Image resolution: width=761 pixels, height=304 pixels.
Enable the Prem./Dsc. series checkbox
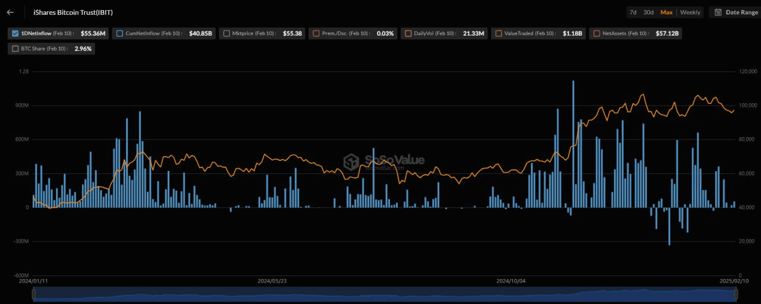[x=316, y=33]
